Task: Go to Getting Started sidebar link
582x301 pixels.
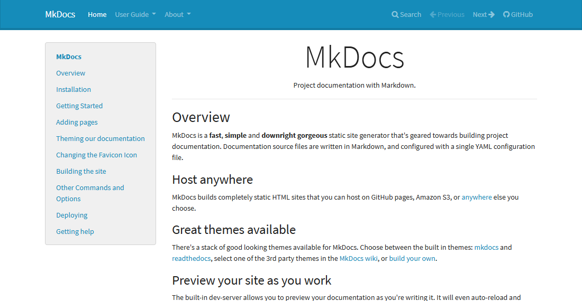Action: pos(79,106)
